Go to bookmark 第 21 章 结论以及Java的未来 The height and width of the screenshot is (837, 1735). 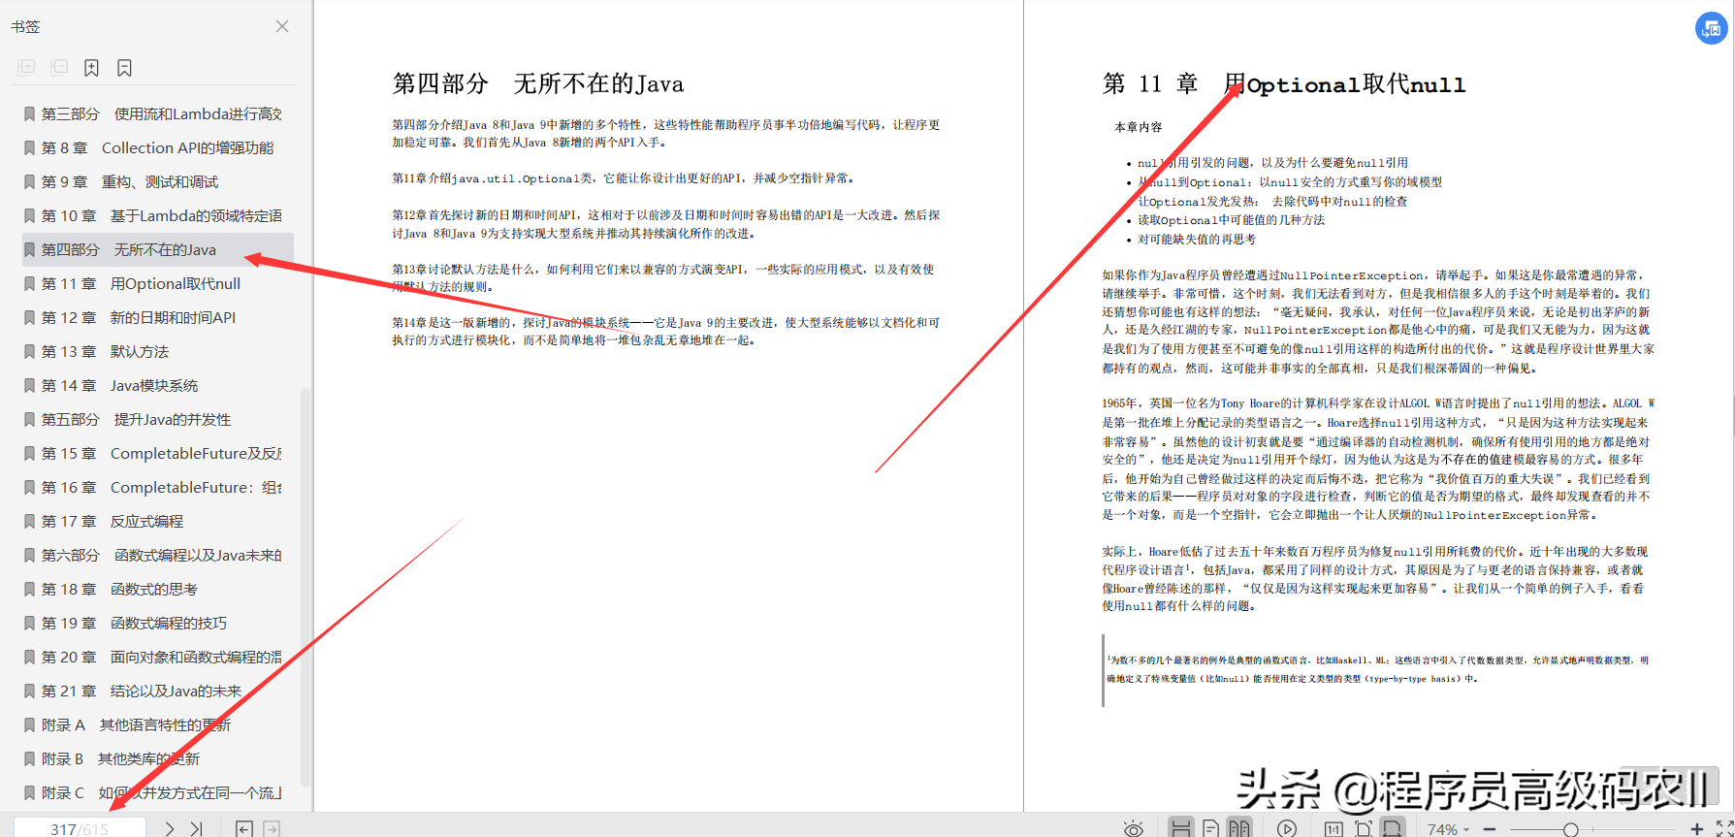pos(157,691)
